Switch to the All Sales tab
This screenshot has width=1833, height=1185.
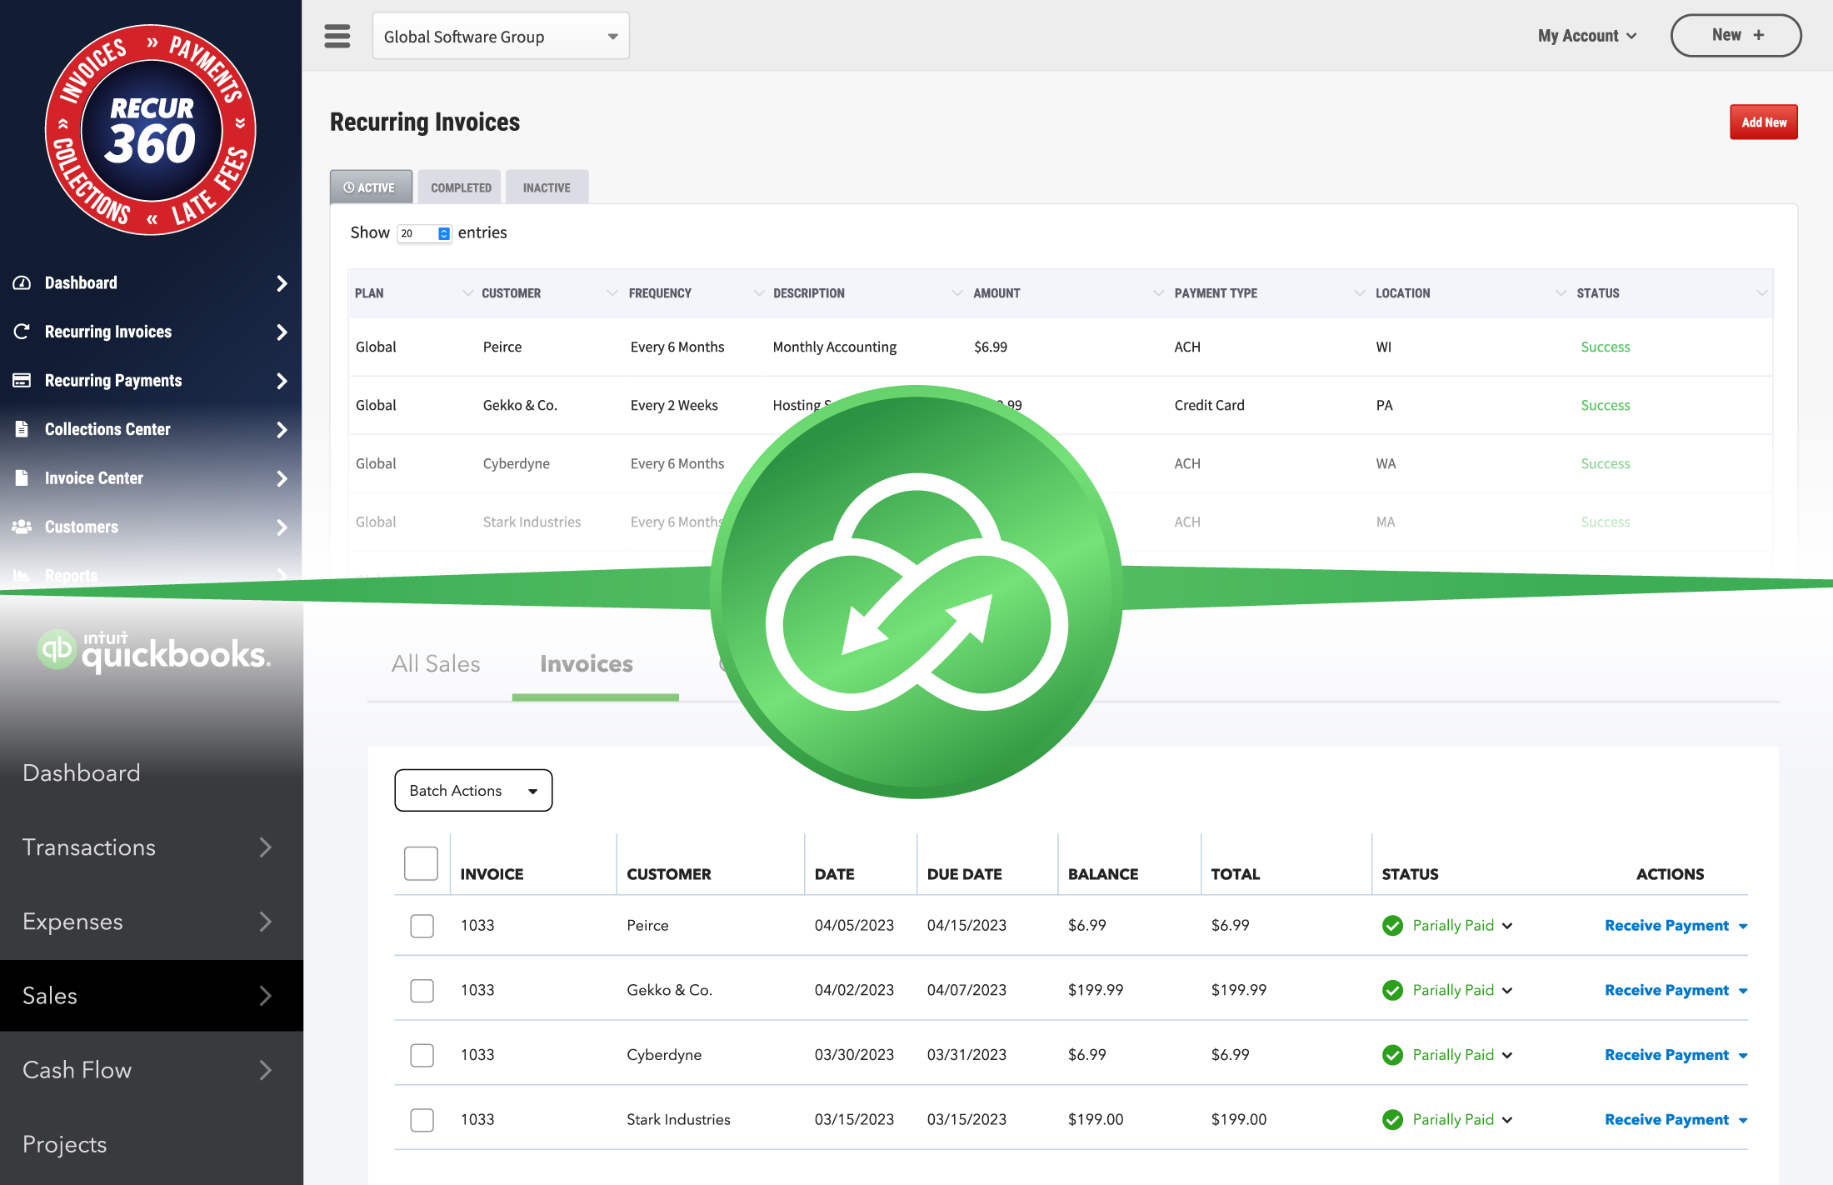click(x=434, y=662)
